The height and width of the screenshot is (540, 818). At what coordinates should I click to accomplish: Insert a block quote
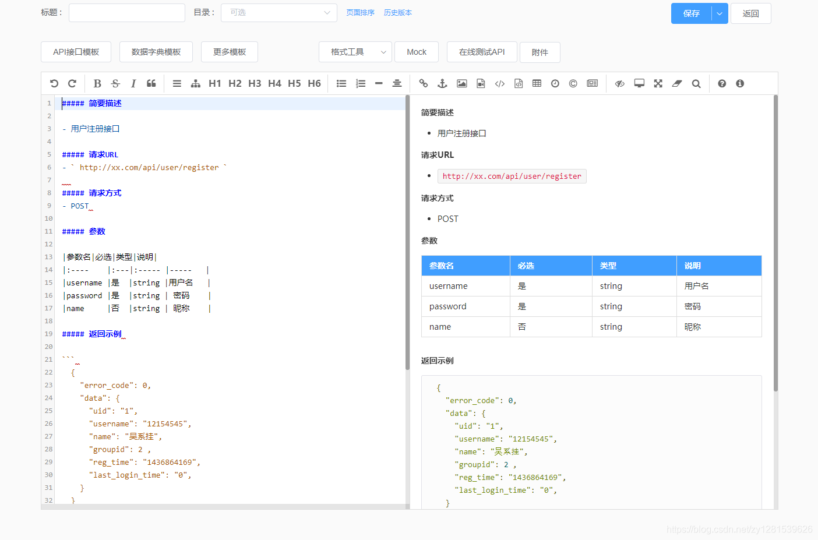pyautogui.click(x=151, y=83)
